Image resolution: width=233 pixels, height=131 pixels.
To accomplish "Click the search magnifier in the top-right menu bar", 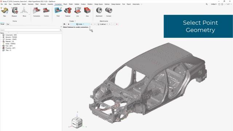I will tap(207, 4).
